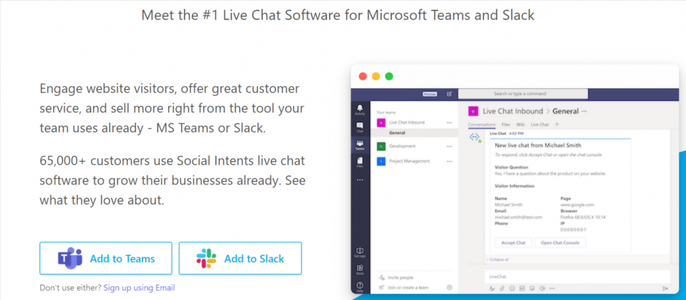Click the Add to Slack button
The width and height of the screenshot is (686, 300).
(x=241, y=258)
